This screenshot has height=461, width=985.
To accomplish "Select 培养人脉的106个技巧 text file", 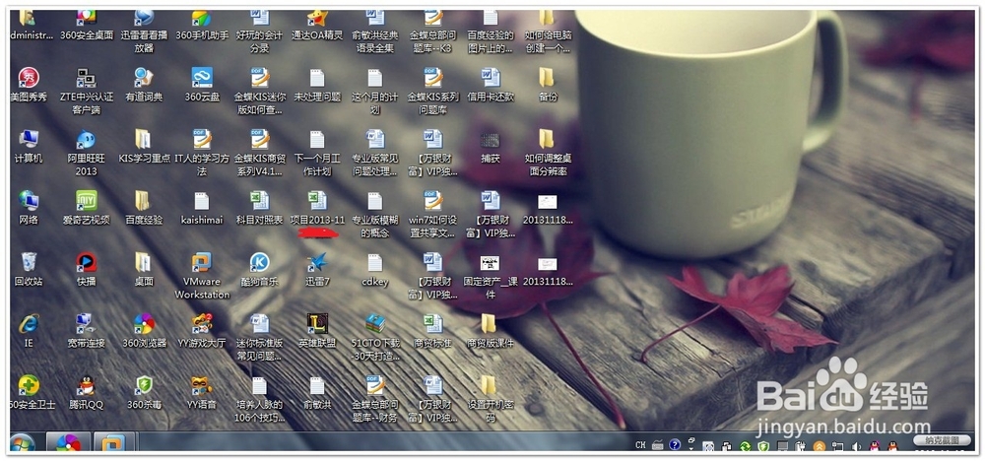I will point(259,399).
